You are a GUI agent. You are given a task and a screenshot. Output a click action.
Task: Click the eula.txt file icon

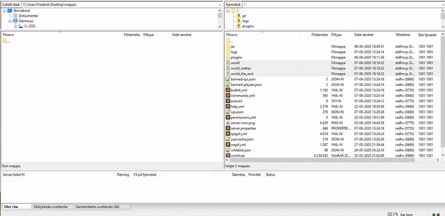pyautogui.click(x=228, y=101)
